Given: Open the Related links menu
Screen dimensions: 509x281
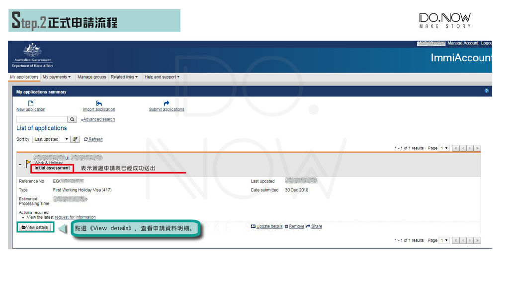Looking at the screenshot, I should click(124, 77).
